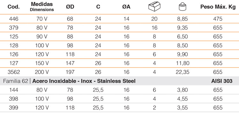
Task: Select product code 379
Action: tap(14, 28)
